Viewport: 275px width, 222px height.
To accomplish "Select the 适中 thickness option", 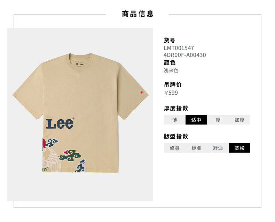I will (x=196, y=120).
